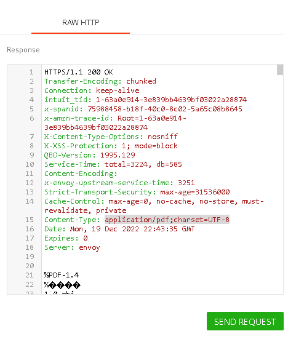Click the green SEND REQUEST button
The height and width of the screenshot is (339, 296).
(x=245, y=321)
